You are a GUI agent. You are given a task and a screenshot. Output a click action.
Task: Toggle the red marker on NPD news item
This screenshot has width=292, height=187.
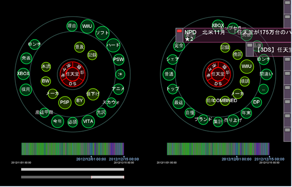pyautogui.click(x=179, y=31)
